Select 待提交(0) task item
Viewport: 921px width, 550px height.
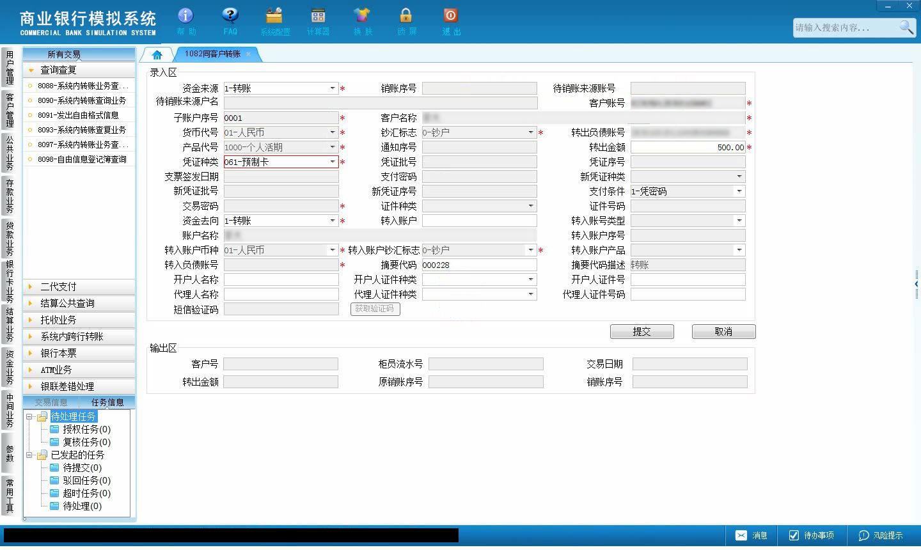[75, 467]
